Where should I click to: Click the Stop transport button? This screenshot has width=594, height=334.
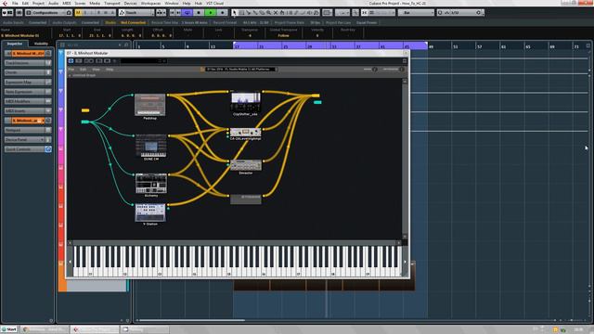tap(199, 12)
